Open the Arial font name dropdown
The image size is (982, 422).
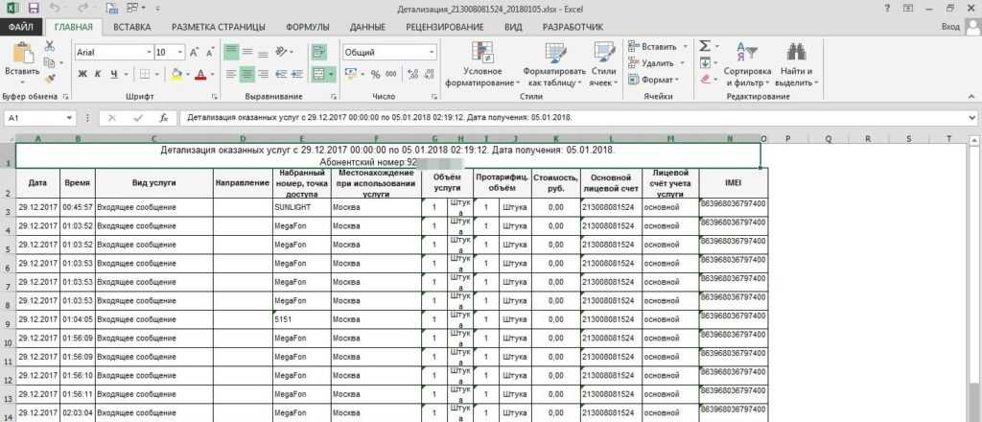tap(147, 52)
